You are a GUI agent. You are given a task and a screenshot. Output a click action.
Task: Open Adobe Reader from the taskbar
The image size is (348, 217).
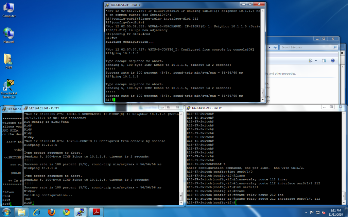coord(96,212)
